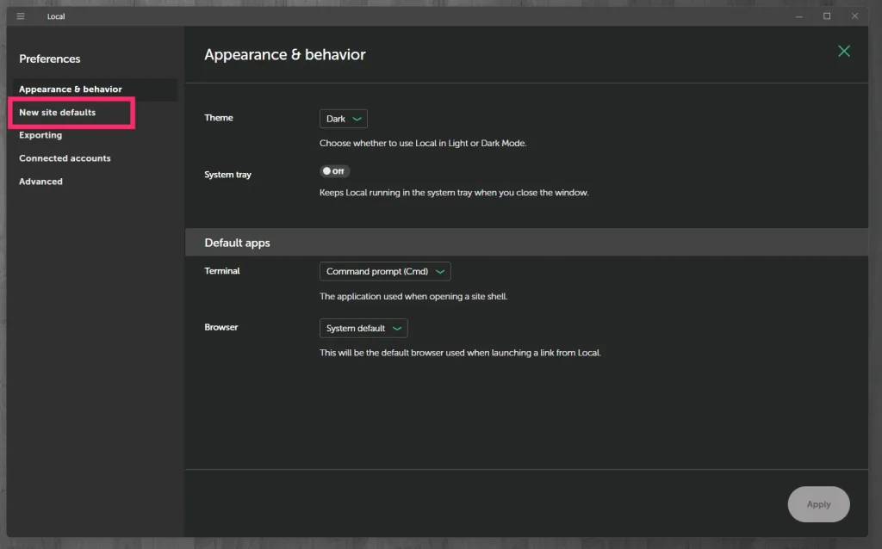Click the Local title in title bar
The width and height of the screenshot is (882, 549).
click(x=56, y=16)
